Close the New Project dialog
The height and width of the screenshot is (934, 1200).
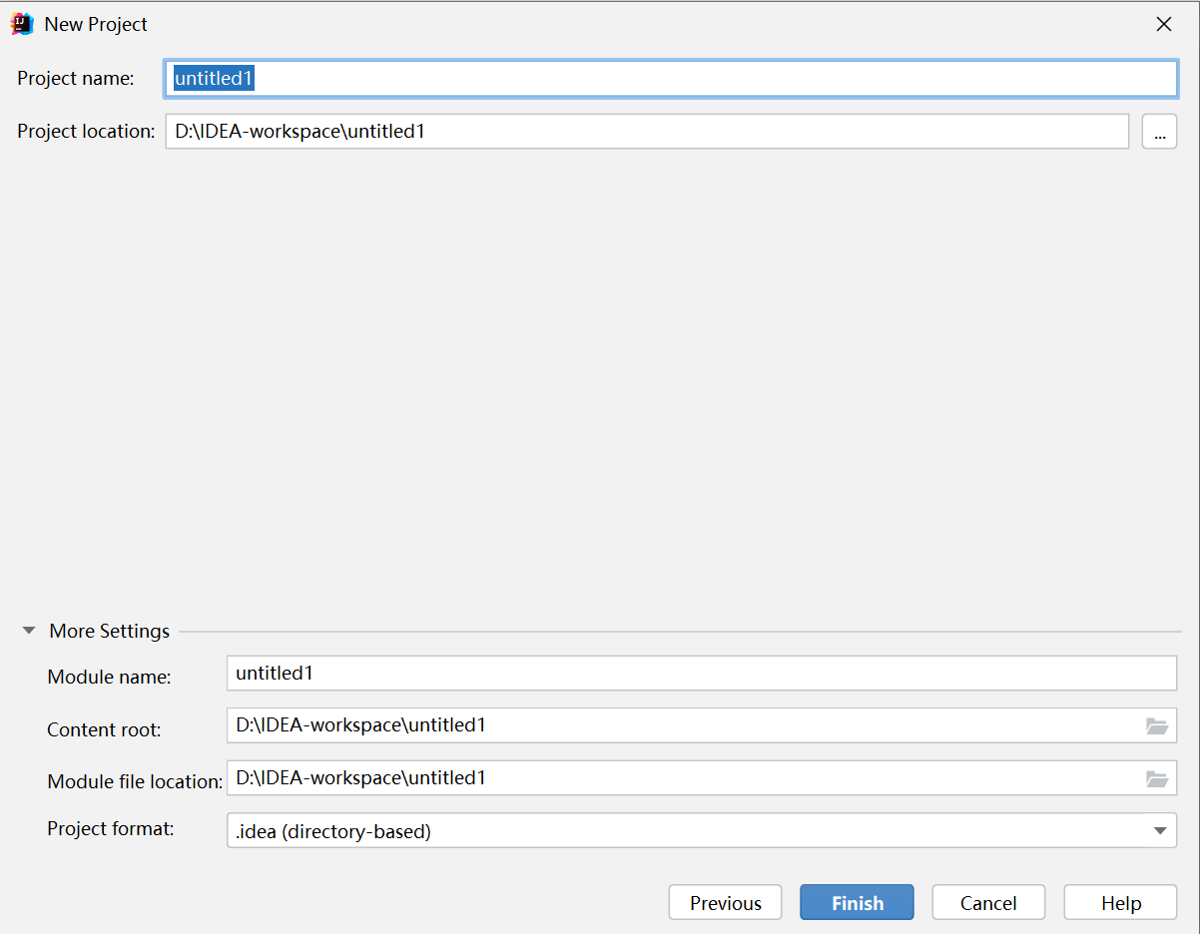point(1163,25)
